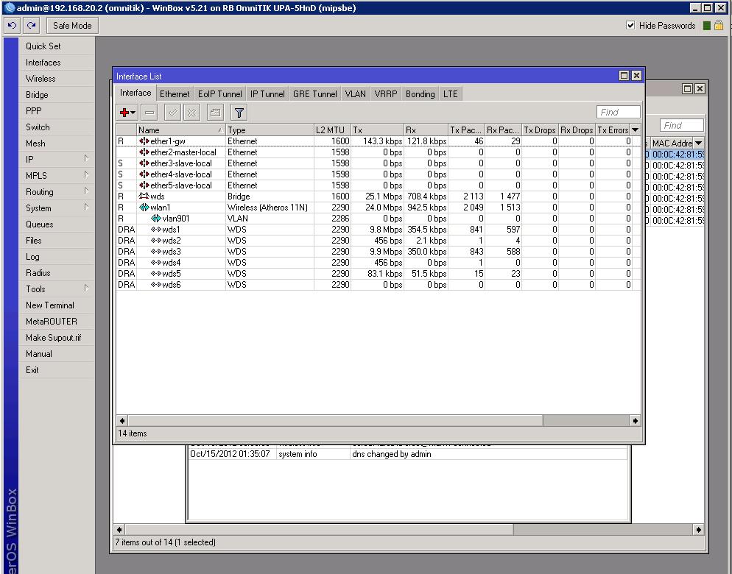Click the Disable X toolbar icon
The width and height of the screenshot is (732, 574).
(x=191, y=113)
